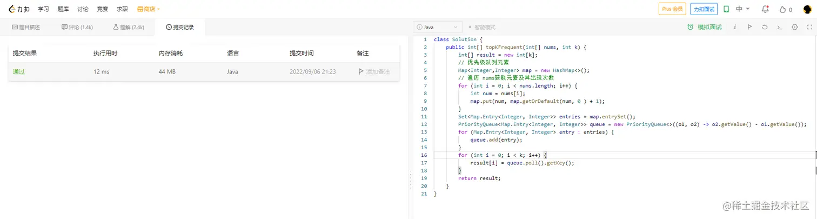Open the 通过 submission result
This screenshot has width=817, height=219.
pyautogui.click(x=19, y=71)
